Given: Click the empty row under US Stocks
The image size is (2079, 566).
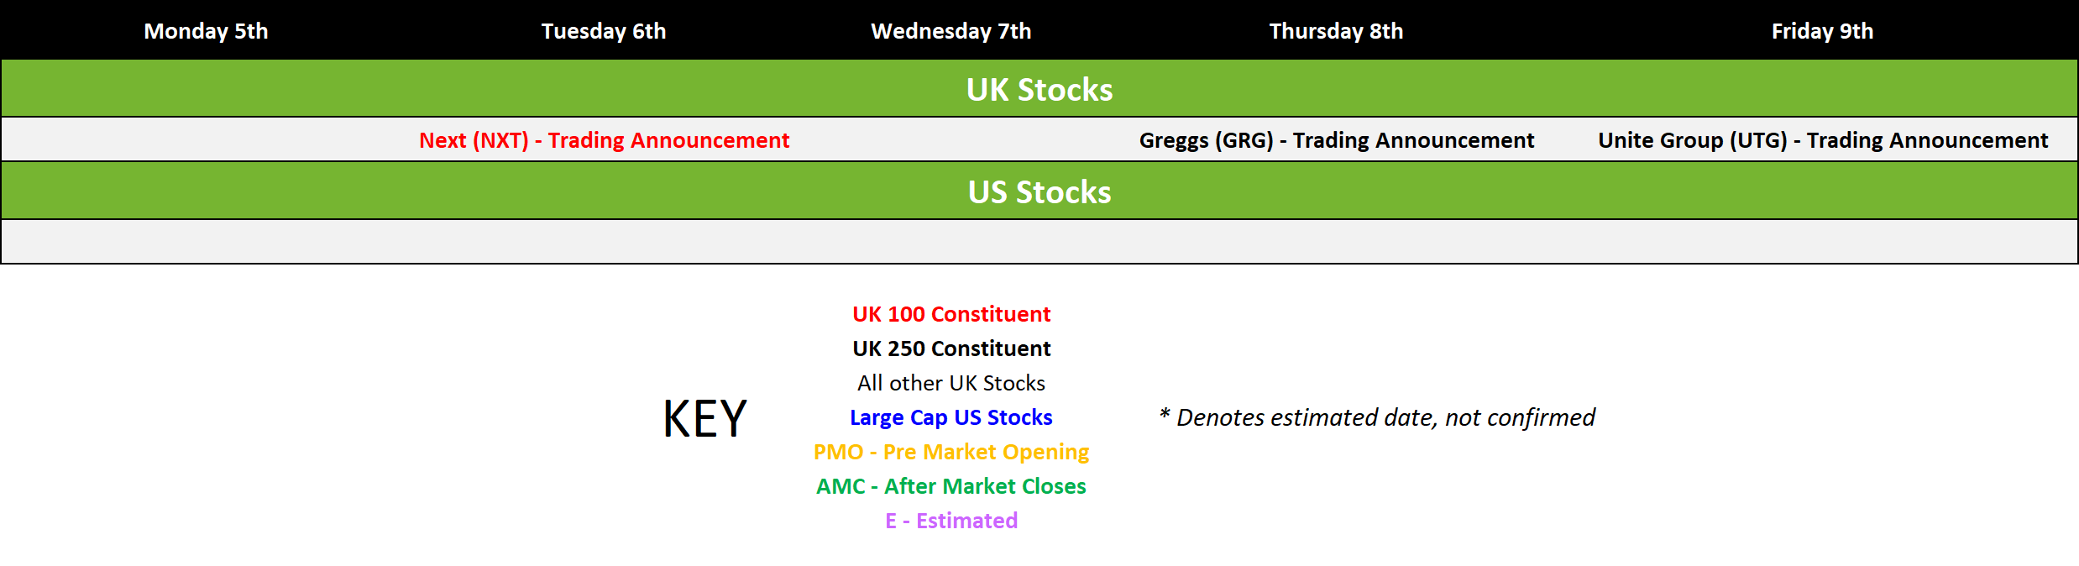Looking at the screenshot, I should tap(1039, 242).
